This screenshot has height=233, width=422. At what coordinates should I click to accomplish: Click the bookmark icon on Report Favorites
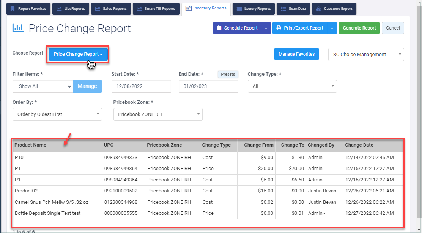coord(13,9)
